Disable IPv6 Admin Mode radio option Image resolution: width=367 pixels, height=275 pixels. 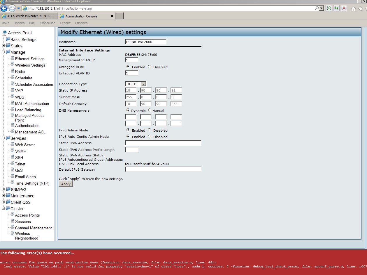[x=150, y=130]
